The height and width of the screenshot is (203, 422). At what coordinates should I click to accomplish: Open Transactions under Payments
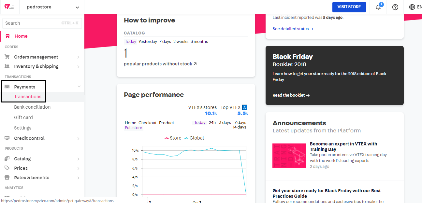click(x=28, y=97)
